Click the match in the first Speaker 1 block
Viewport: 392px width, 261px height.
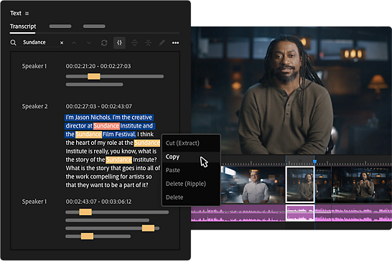click(94, 77)
